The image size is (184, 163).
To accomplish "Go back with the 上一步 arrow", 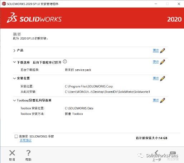I will pos(156,153).
